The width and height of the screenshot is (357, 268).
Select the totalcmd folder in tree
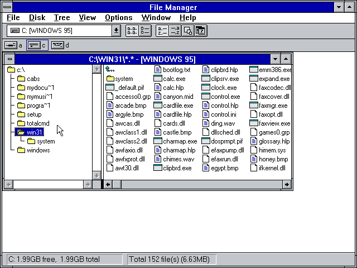(33, 123)
